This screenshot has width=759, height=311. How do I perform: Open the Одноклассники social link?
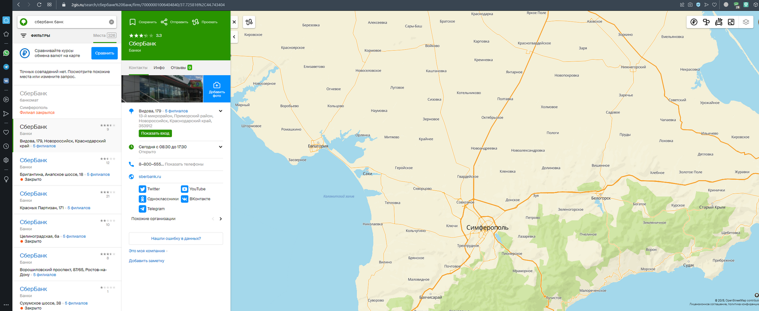click(x=159, y=199)
